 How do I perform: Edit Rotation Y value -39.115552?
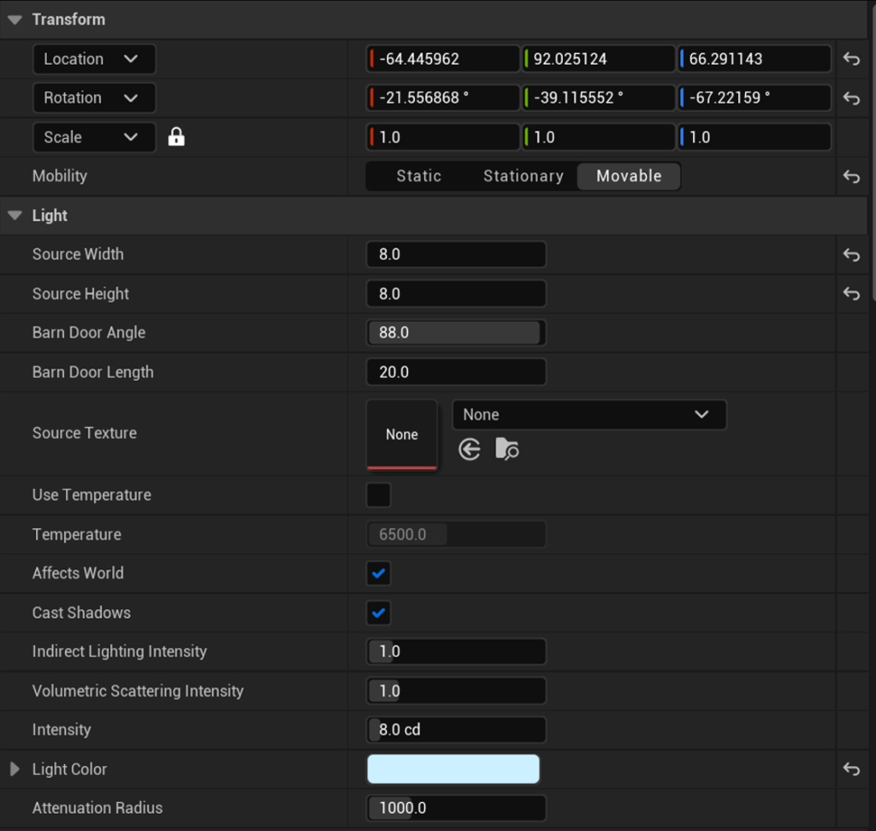(x=598, y=98)
